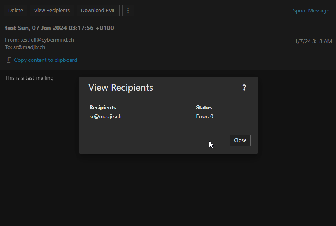Download the message as EML
This screenshot has width=336, height=226.
tap(98, 11)
